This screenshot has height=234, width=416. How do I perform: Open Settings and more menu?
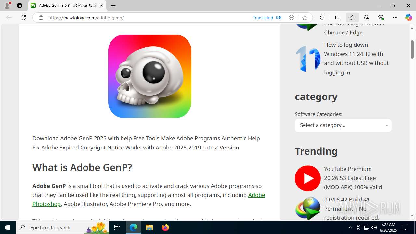(x=395, y=18)
